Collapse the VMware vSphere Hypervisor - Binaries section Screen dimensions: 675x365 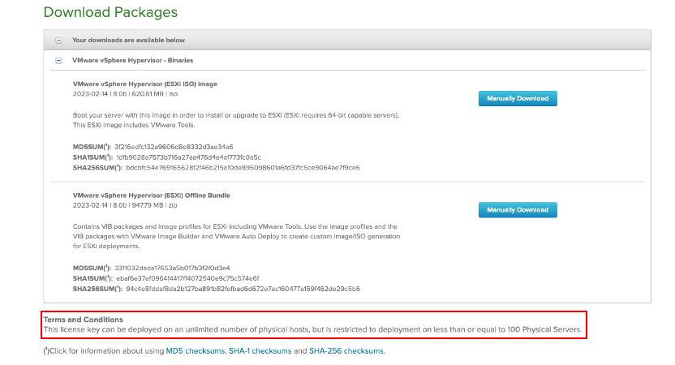58,60
